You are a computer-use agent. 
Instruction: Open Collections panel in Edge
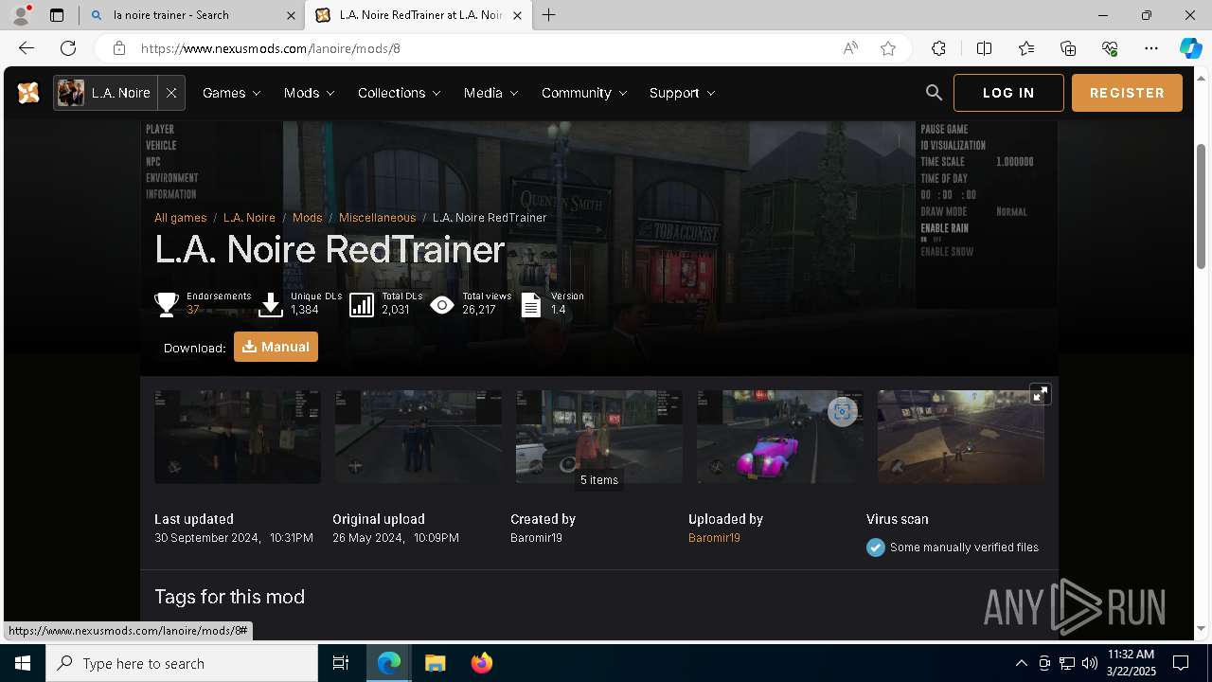click(x=1068, y=48)
